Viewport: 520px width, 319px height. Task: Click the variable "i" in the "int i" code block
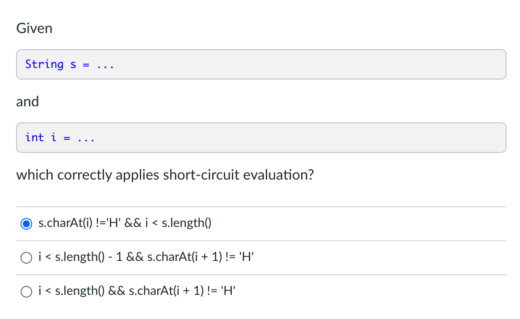coord(54,137)
